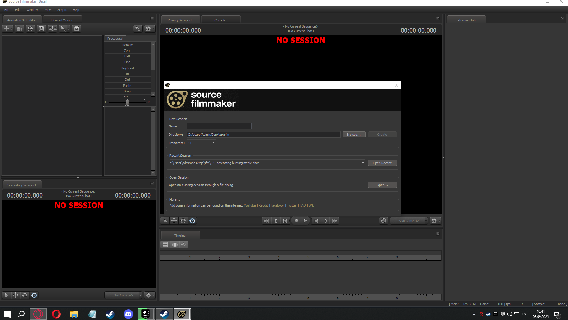Image resolution: width=568 pixels, height=320 pixels.
Task: Open the Scripts menu
Action: (62, 10)
